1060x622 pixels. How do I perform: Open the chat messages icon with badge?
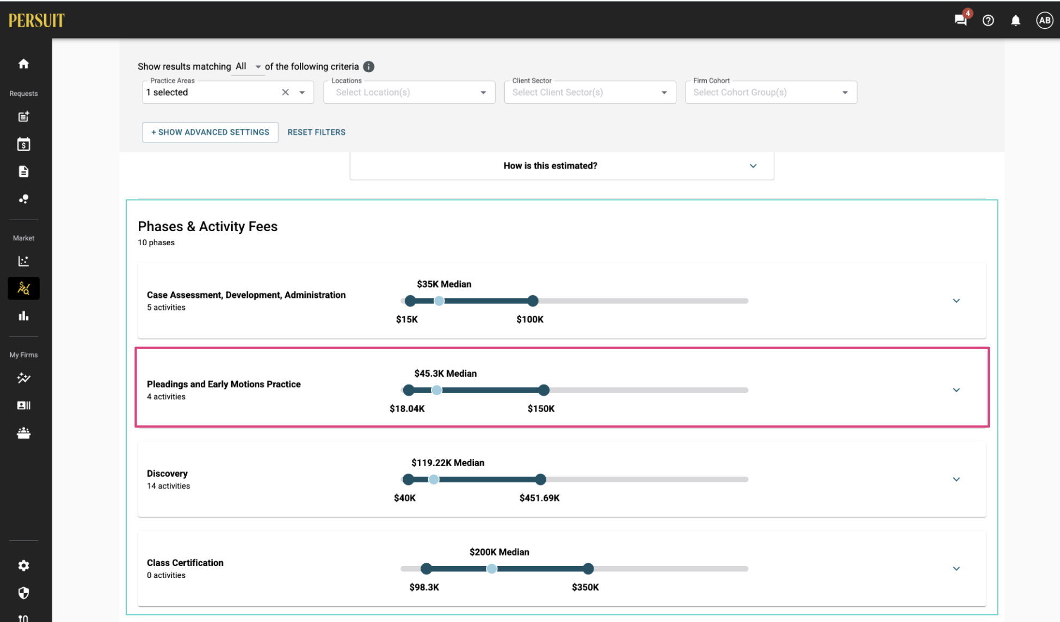coord(962,20)
